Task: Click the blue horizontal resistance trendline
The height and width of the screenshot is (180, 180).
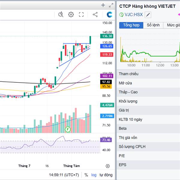Action: (76, 43)
